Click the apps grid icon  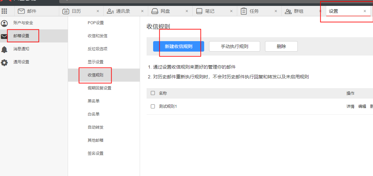pos(4,11)
